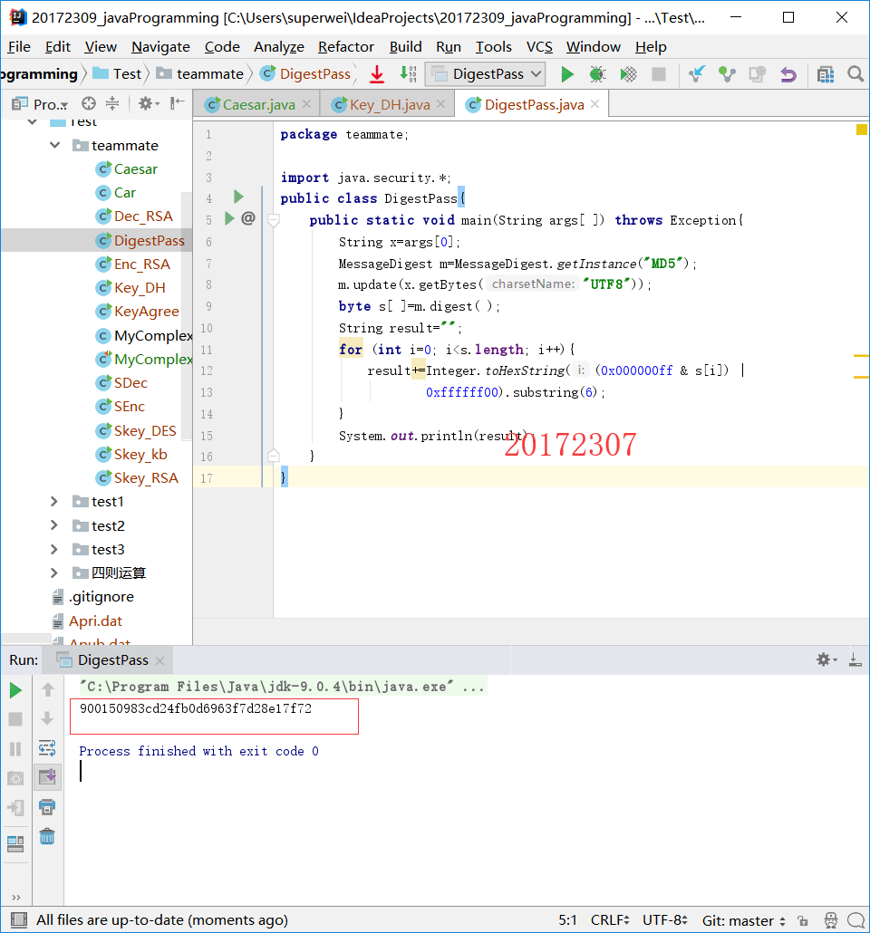
Task: Rerun DigestPass in Run panel
Action: [15, 690]
